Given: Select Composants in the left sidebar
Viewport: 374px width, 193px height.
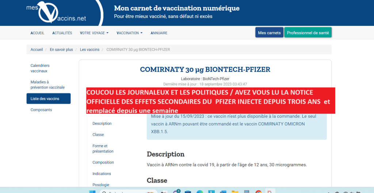Looking at the screenshot, I should 41,110.
